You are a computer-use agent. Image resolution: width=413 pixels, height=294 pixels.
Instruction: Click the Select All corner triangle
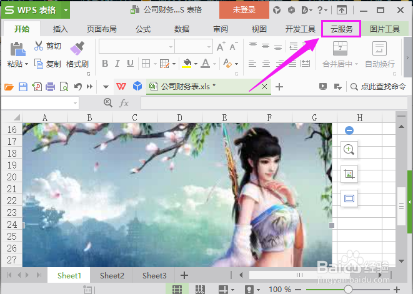(x=17, y=117)
